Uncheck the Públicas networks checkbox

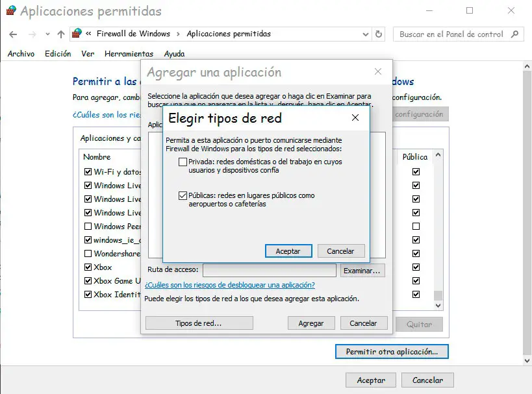[x=183, y=195]
